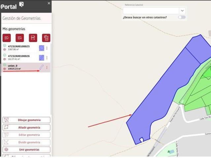211x158 pixels.
Task: Close the Gestión de Geometrías panel
Action: pyautogui.click(x=49, y=3)
